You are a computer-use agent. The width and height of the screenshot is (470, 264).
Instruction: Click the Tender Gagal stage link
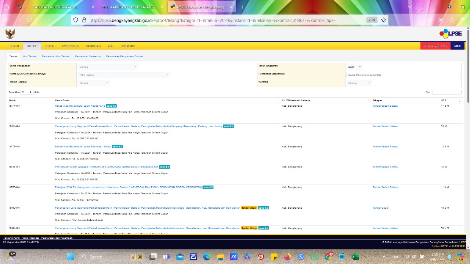pos(380,208)
